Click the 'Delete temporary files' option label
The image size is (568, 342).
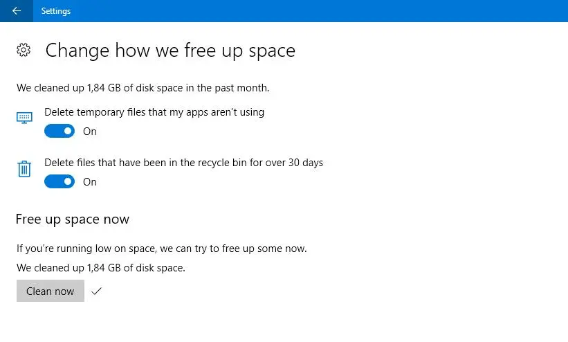pyautogui.click(x=154, y=112)
